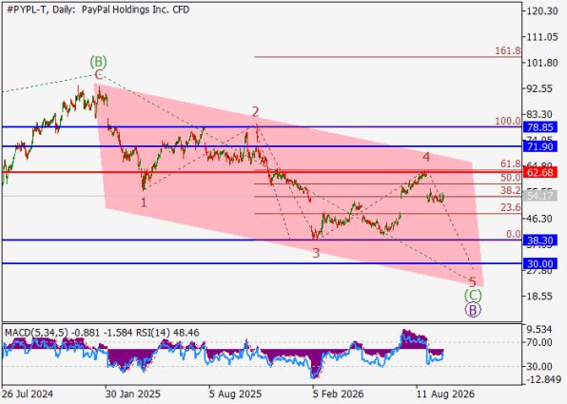Click the blue 78.85 price tag
The width and height of the screenshot is (567, 404).
[539, 127]
